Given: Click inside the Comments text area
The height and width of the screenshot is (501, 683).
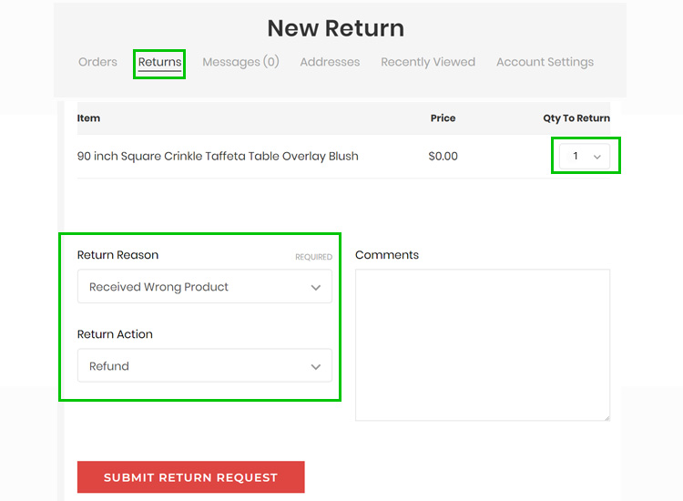Looking at the screenshot, I should 483,345.
